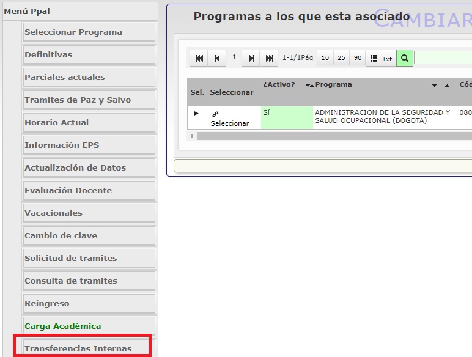Click the next page arrow
The image size is (472, 357).
[251, 59]
